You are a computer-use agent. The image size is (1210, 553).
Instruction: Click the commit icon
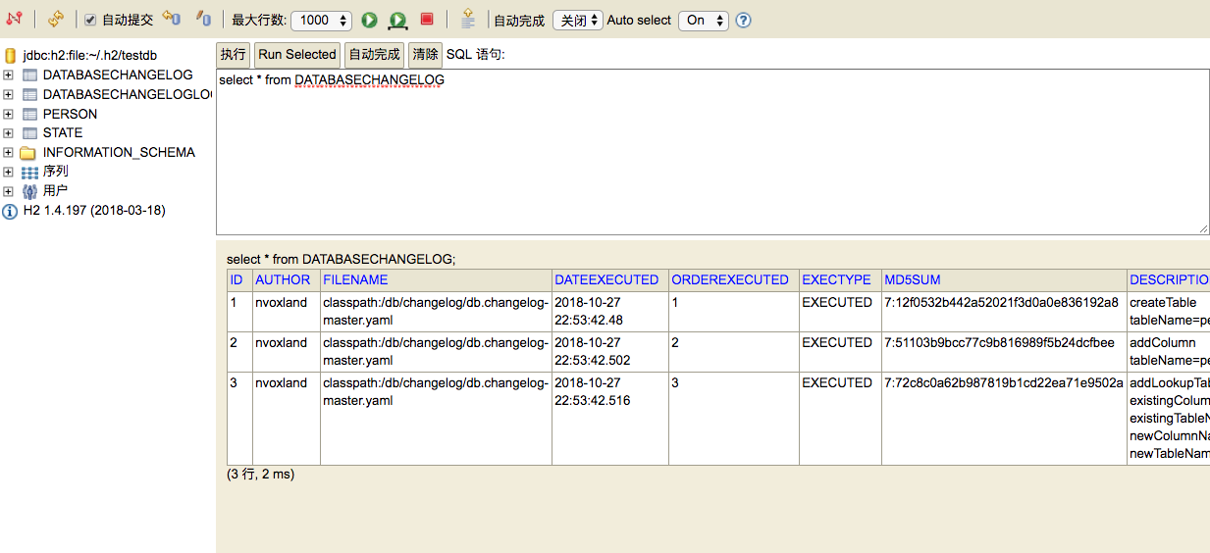pos(203,19)
